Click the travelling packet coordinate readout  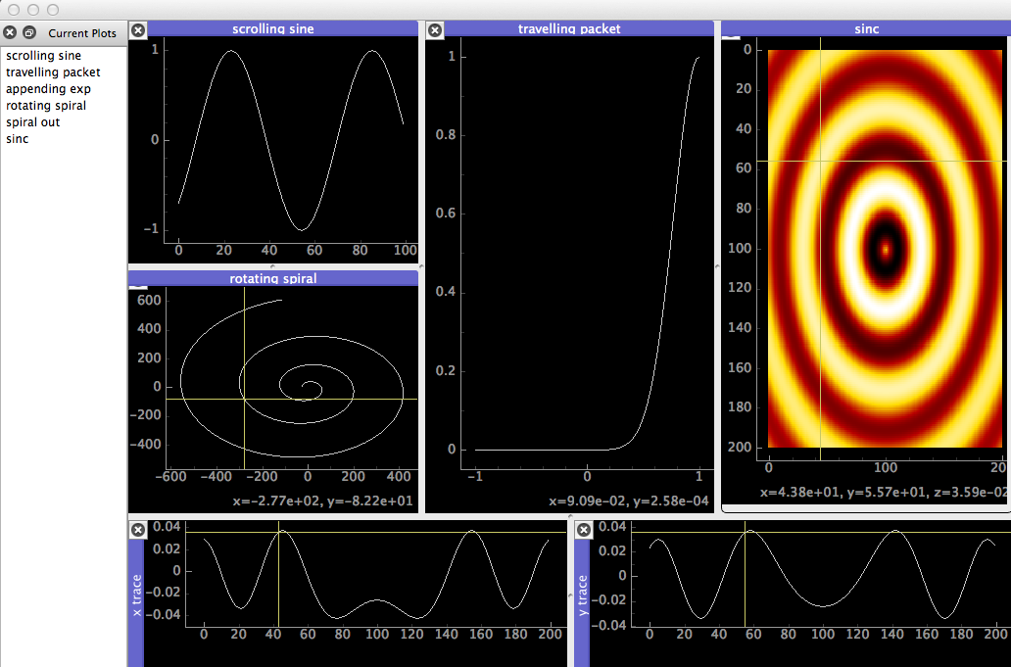(x=629, y=500)
